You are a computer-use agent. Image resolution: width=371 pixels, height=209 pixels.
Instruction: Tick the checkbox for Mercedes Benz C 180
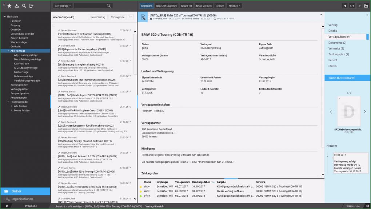click(54, 187)
